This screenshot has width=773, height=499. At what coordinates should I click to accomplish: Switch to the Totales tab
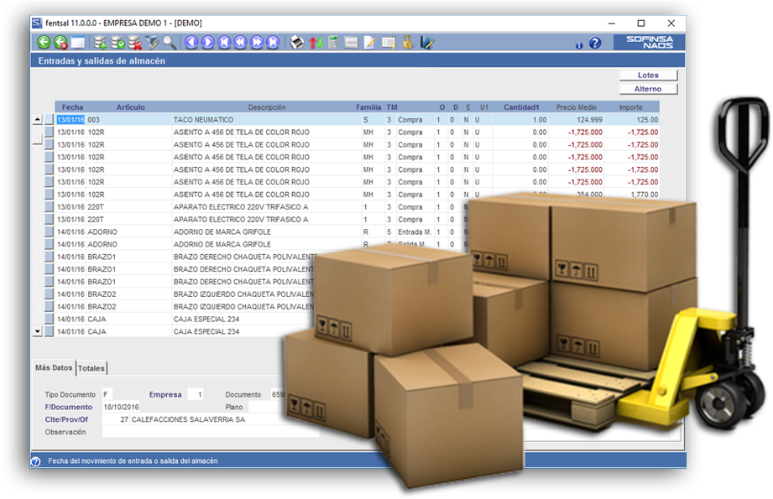point(91,368)
